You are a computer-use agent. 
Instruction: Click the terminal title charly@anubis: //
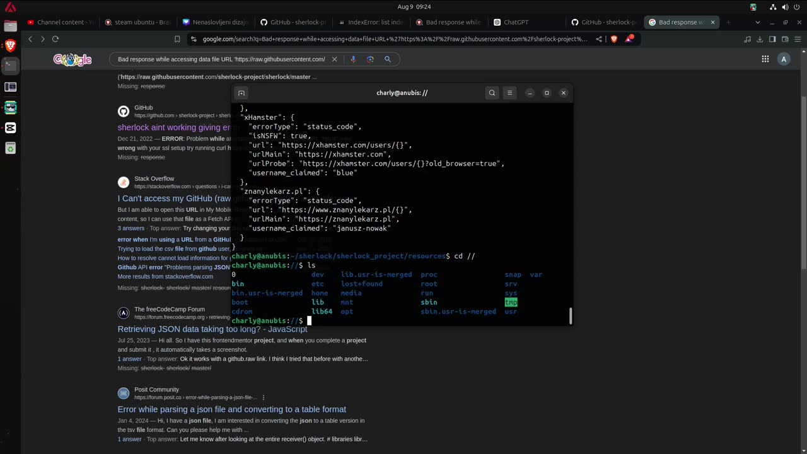(x=402, y=93)
